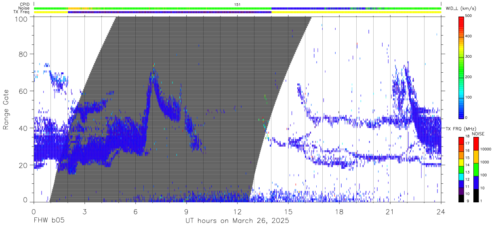
Task: Click the '500' tick on the width colorbar
Action: (x=469, y=16)
